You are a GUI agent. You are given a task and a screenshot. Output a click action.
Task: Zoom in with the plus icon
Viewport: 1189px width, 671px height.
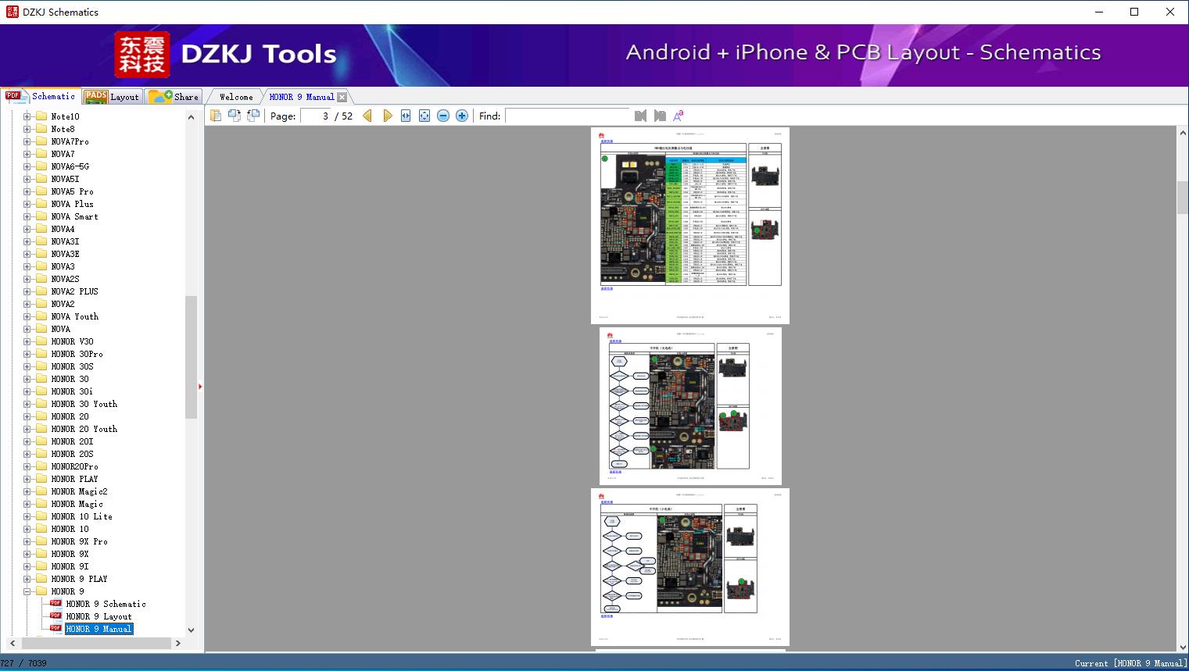(462, 116)
